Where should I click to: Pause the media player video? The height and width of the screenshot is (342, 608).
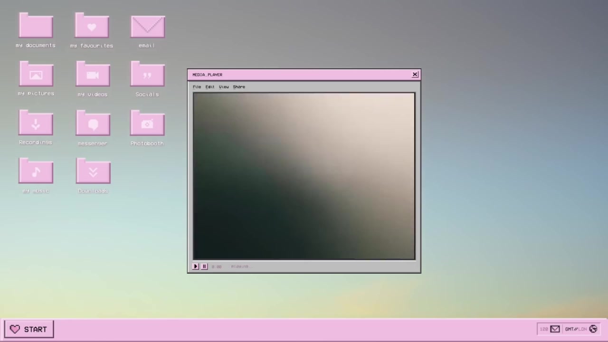click(x=204, y=266)
